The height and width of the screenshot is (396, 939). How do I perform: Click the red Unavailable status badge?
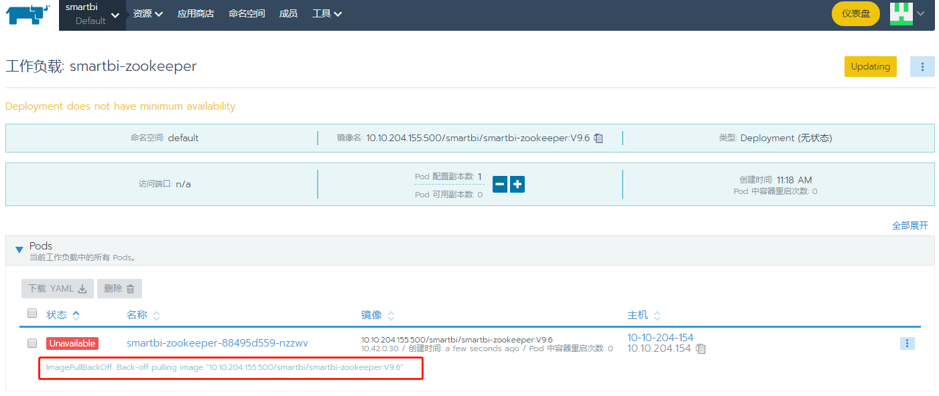[72, 343]
